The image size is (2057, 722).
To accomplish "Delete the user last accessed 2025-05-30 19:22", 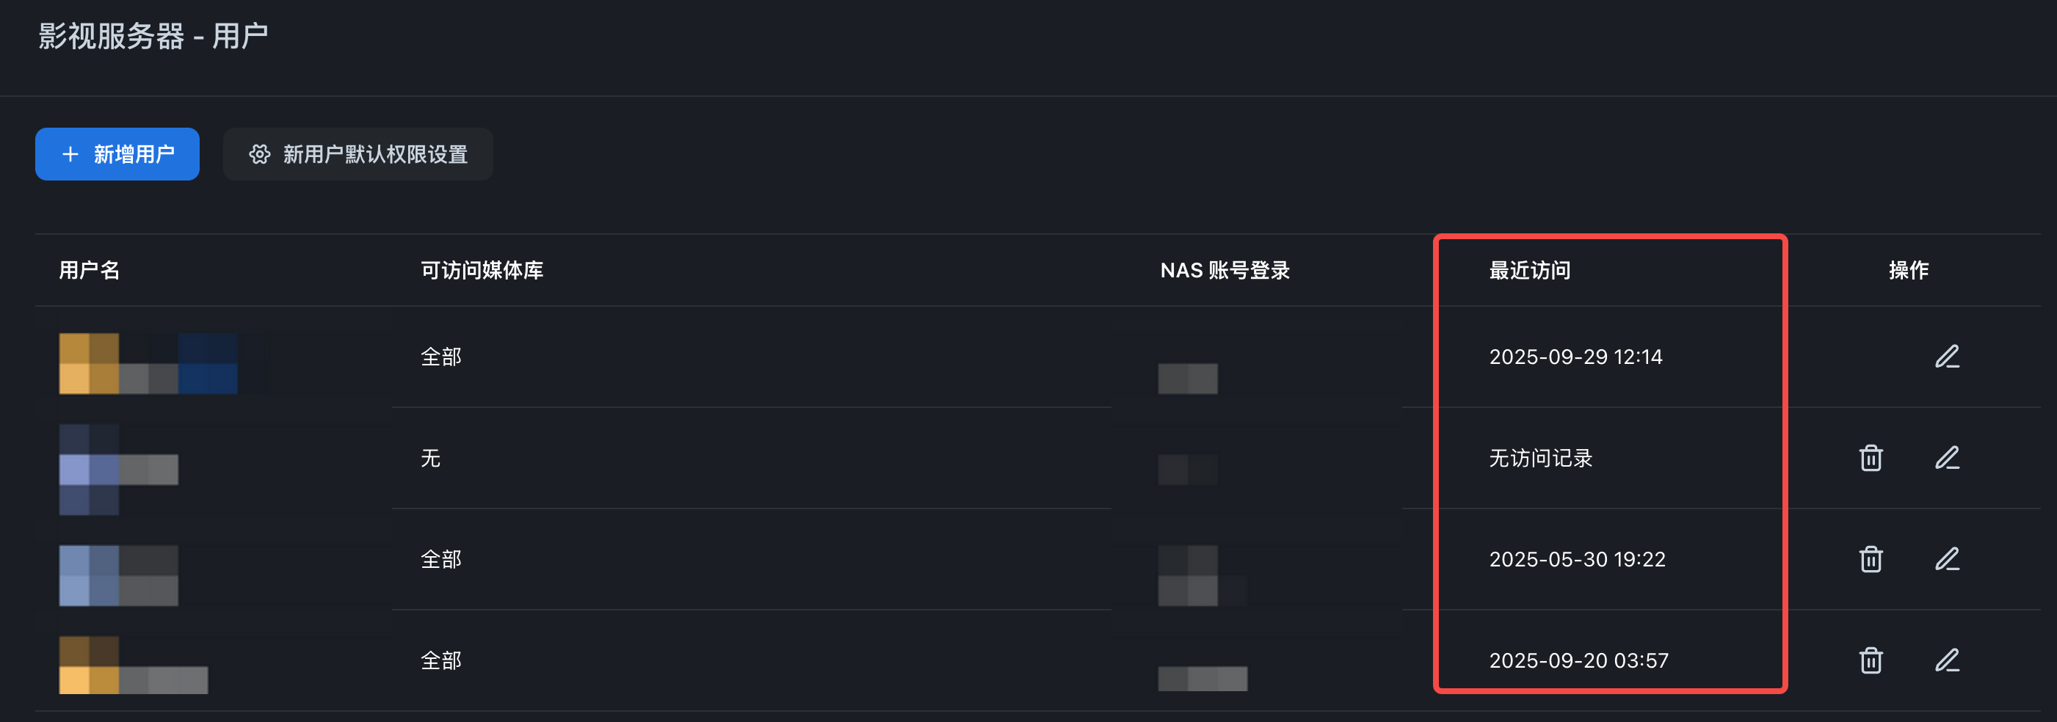I will click(1870, 559).
